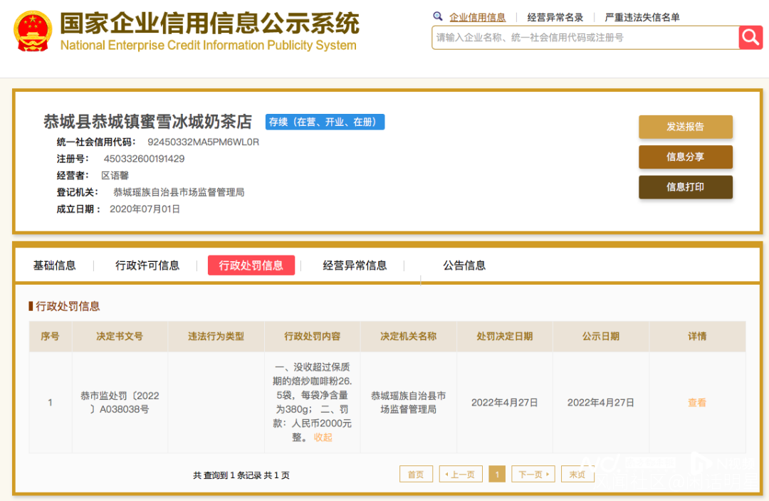The height and width of the screenshot is (501, 769).
Task: Click credit code 92450332MA5PM6WL0R
Action: (x=203, y=142)
